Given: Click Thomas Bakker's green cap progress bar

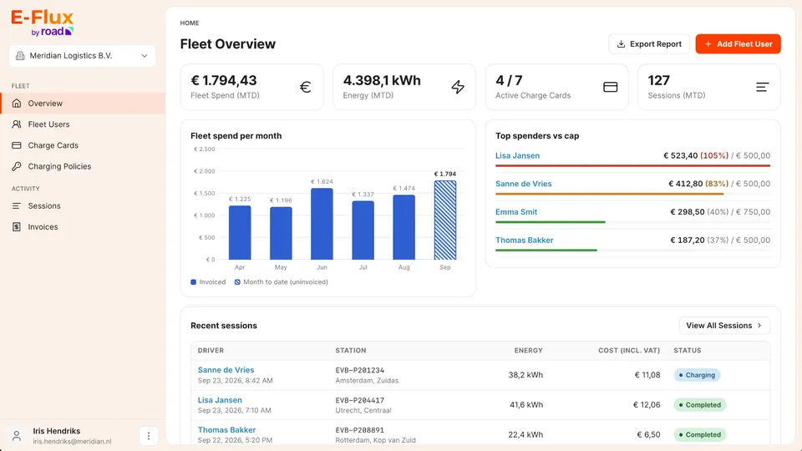Looking at the screenshot, I should tap(546, 250).
